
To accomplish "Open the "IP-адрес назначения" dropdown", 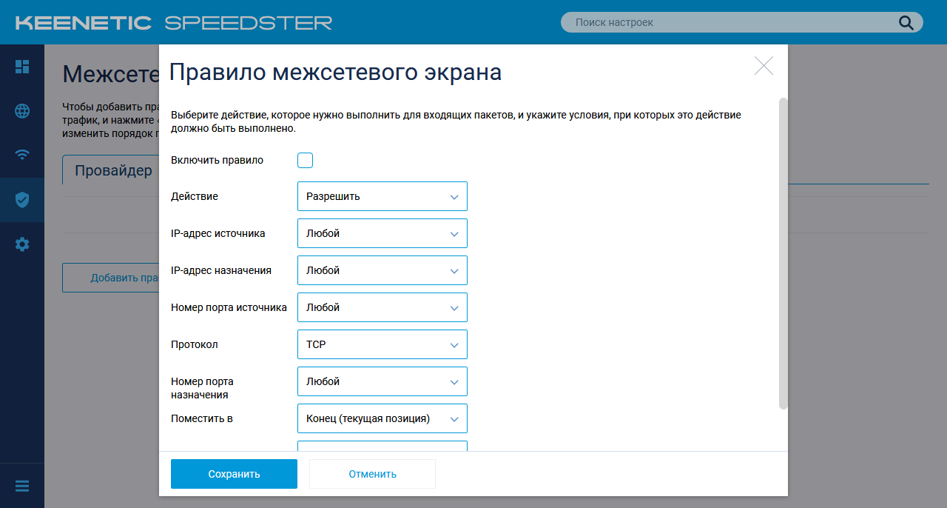I will (x=382, y=270).
